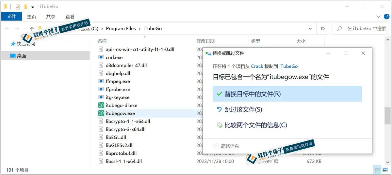This screenshot has height=175, width=392.
Task: Select the itubegow.exe file
Action: click(x=121, y=113)
